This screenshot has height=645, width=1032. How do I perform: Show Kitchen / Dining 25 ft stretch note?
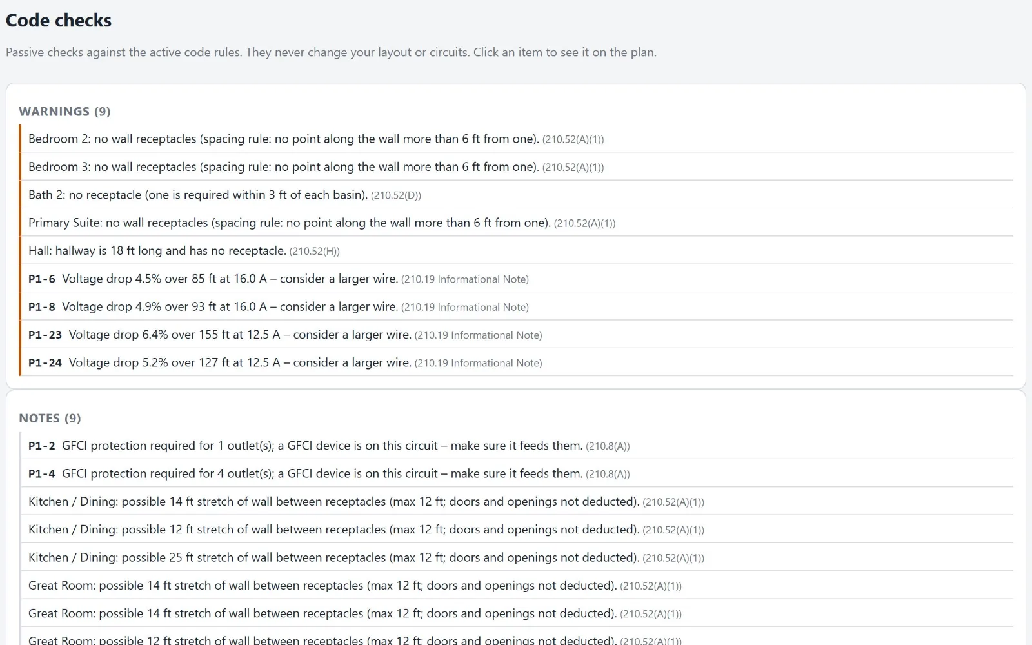point(516,557)
